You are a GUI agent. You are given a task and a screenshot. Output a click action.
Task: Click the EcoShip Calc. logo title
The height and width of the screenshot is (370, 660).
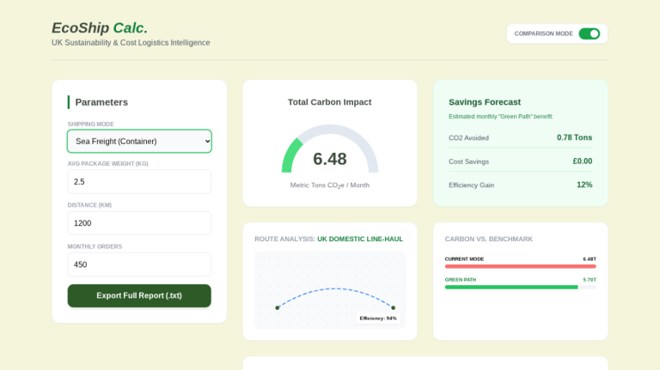pyautogui.click(x=100, y=27)
